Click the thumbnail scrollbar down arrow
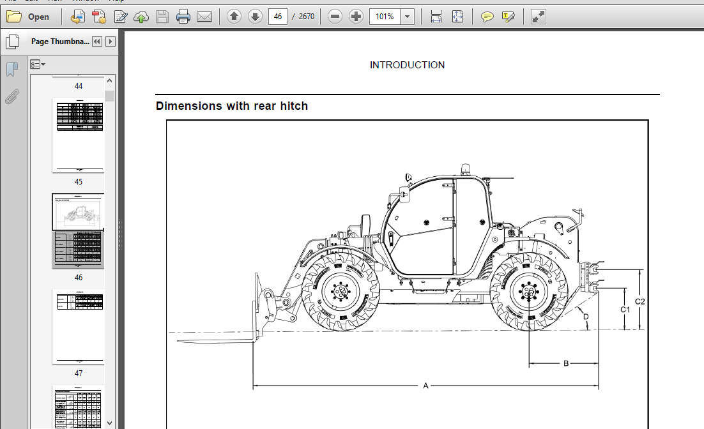 (110, 423)
